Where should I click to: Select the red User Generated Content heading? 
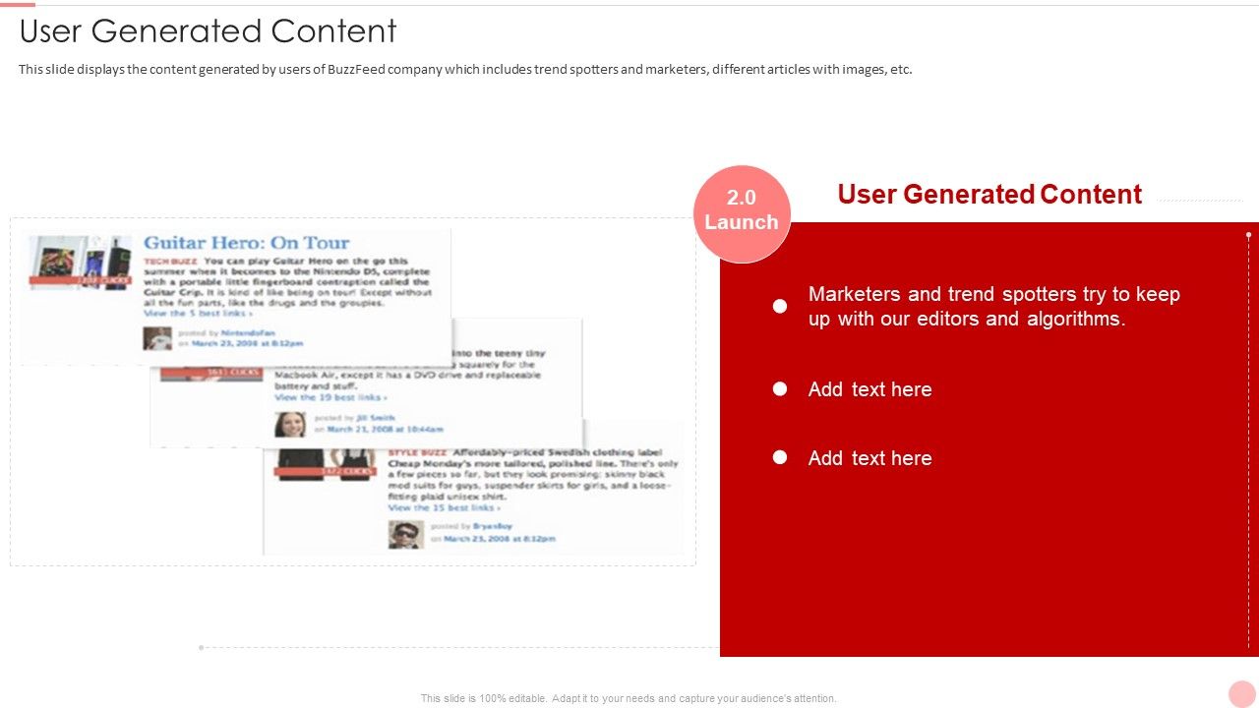click(x=989, y=194)
